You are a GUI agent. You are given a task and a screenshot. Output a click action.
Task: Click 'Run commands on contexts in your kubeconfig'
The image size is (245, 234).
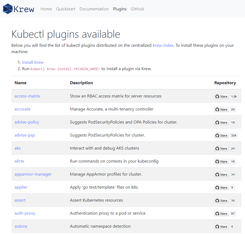(114, 161)
